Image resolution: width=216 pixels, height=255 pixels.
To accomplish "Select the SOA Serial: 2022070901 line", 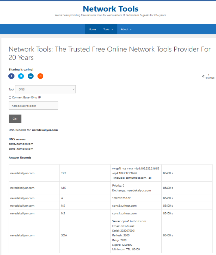I will coord(124,231).
